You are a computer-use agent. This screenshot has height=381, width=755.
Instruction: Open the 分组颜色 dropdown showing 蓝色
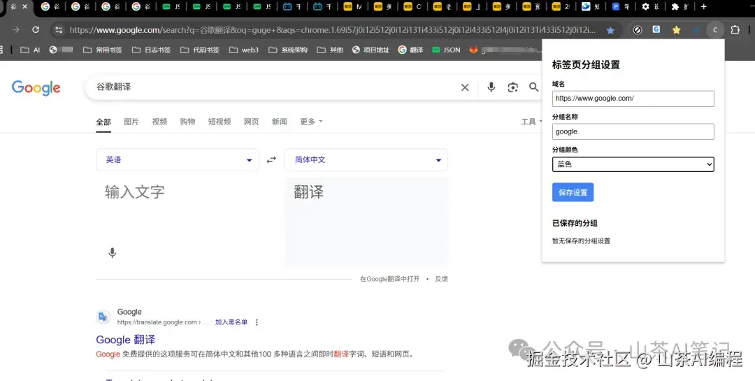pos(633,164)
